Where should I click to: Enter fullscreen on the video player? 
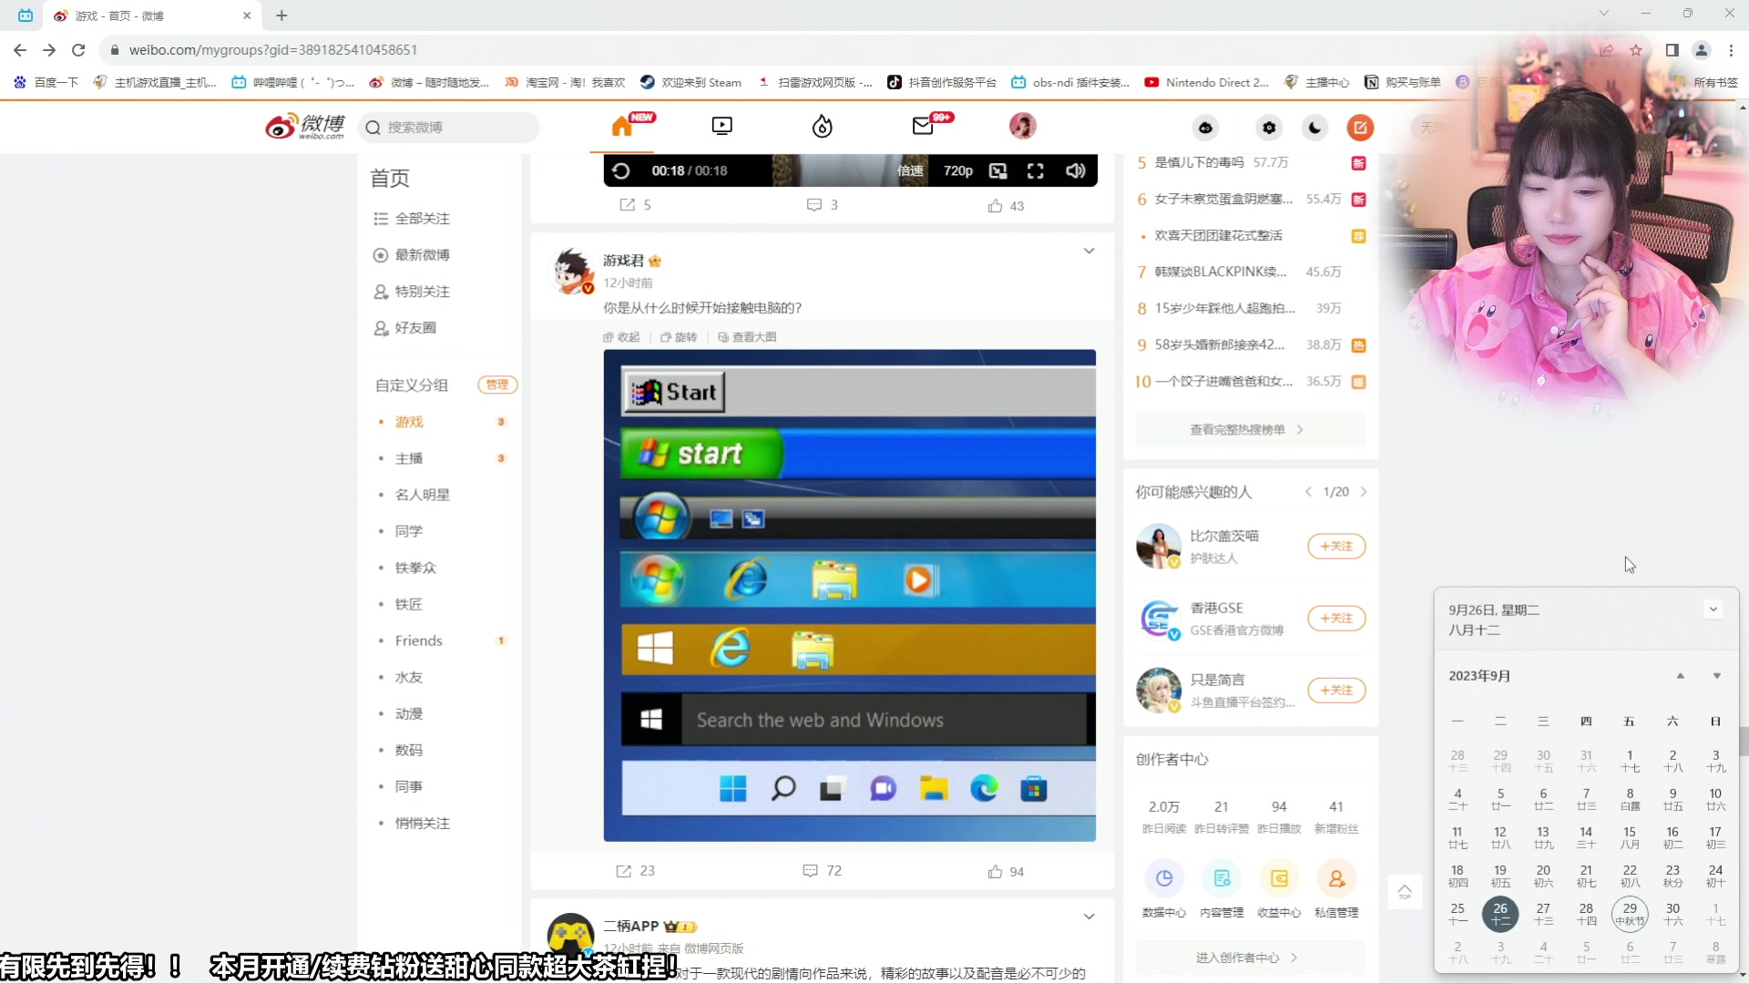(1035, 170)
